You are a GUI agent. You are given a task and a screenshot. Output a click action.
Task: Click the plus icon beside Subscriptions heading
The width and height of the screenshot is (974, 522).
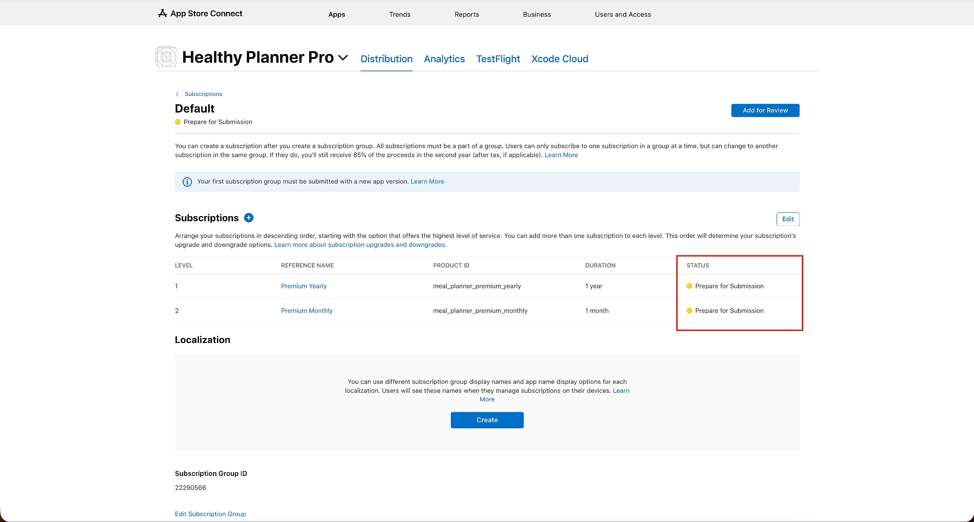coord(249,218)
